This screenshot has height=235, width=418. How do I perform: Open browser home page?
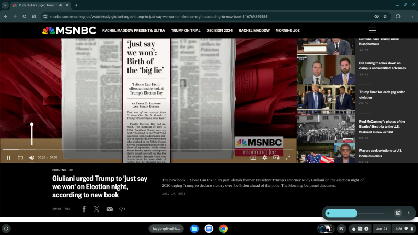pos(34,16)
